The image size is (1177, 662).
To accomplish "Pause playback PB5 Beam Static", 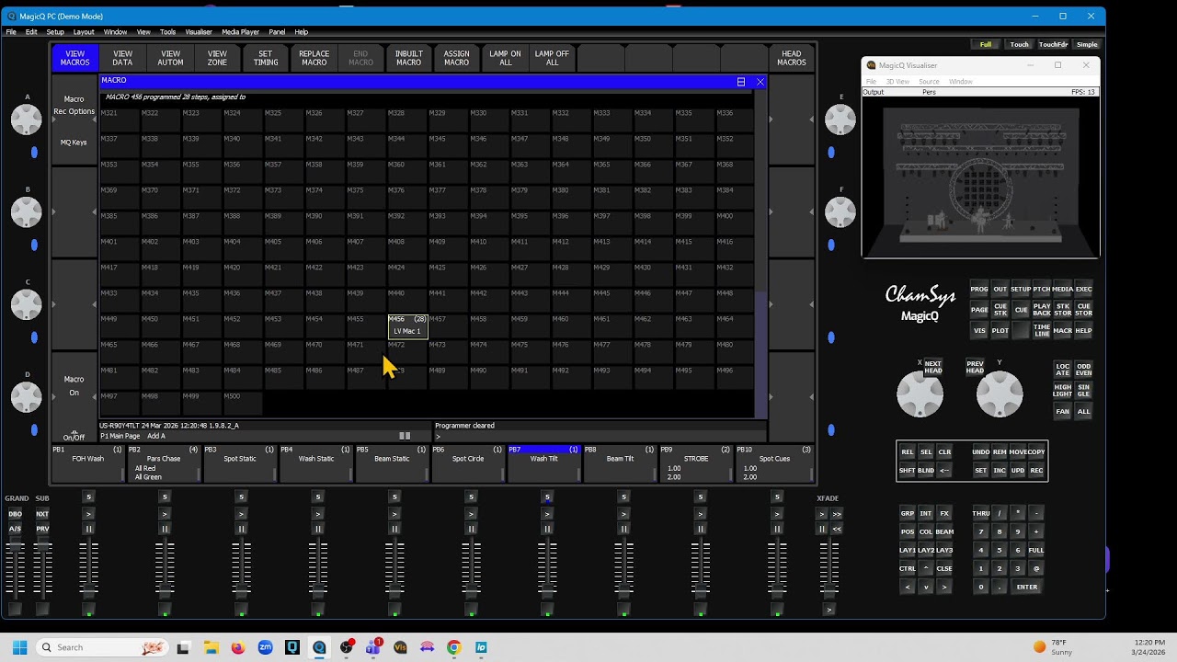I will pos(394,529).
